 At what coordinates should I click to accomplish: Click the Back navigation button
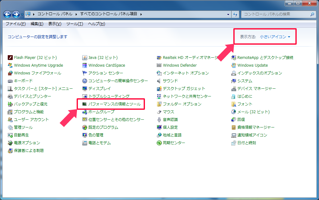click(x=7, y=14)
